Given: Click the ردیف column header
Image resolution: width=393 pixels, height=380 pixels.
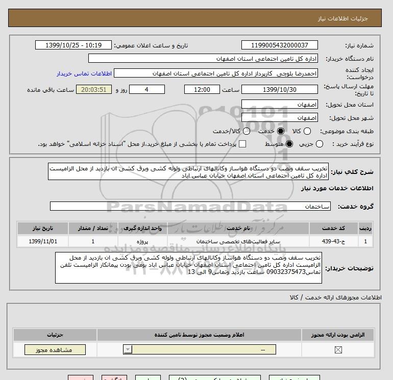Looking at the screenshot, I should click(x=365, y=228).
